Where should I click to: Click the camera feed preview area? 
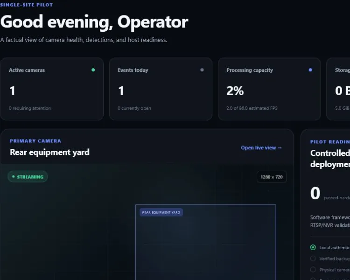point(147,222)
